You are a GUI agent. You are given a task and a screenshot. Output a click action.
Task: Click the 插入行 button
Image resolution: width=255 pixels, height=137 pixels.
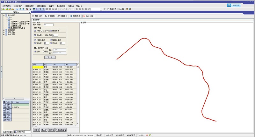(44, 130)
